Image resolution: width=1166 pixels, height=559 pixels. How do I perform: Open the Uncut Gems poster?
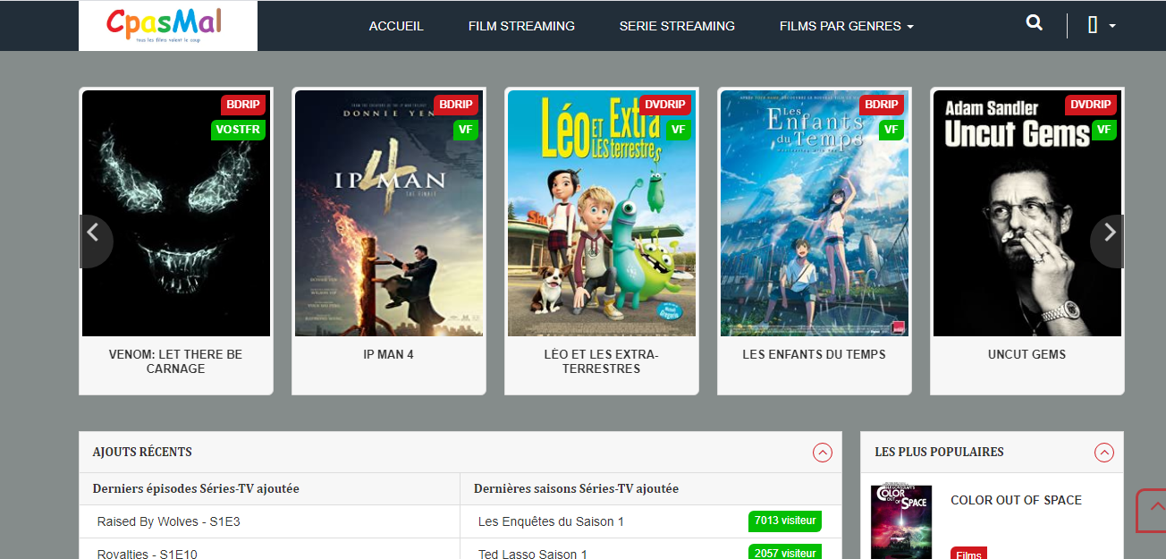point(1027,213)
